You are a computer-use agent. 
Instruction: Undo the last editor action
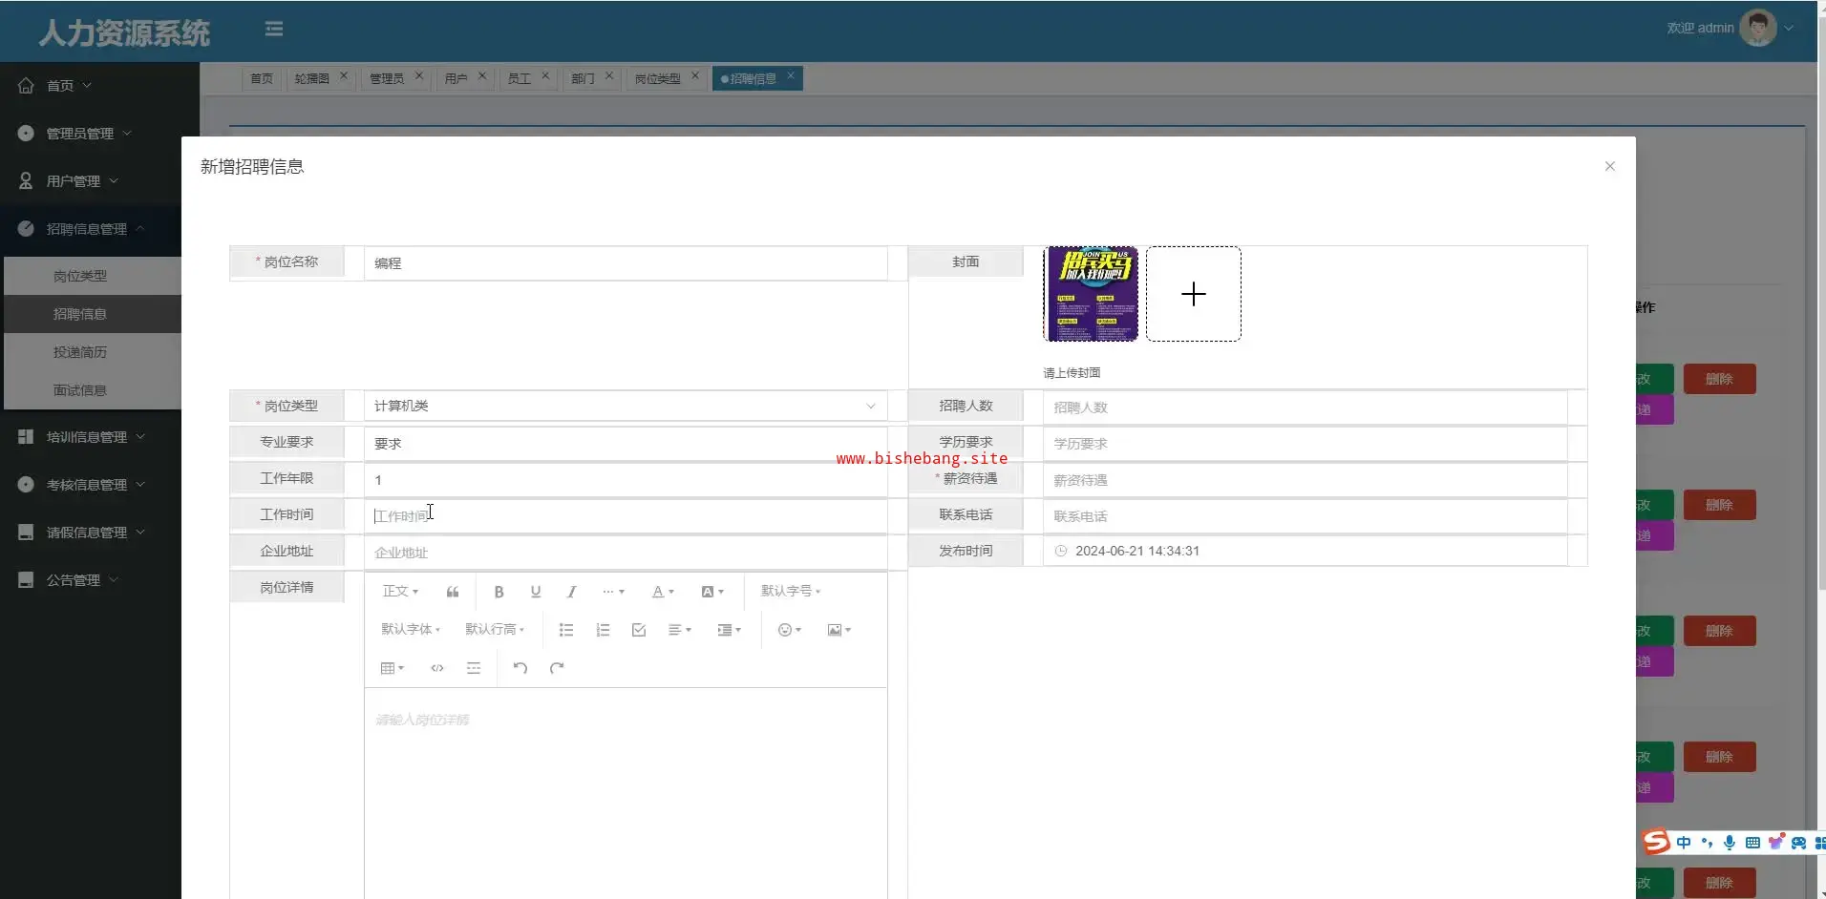[520, 668]
